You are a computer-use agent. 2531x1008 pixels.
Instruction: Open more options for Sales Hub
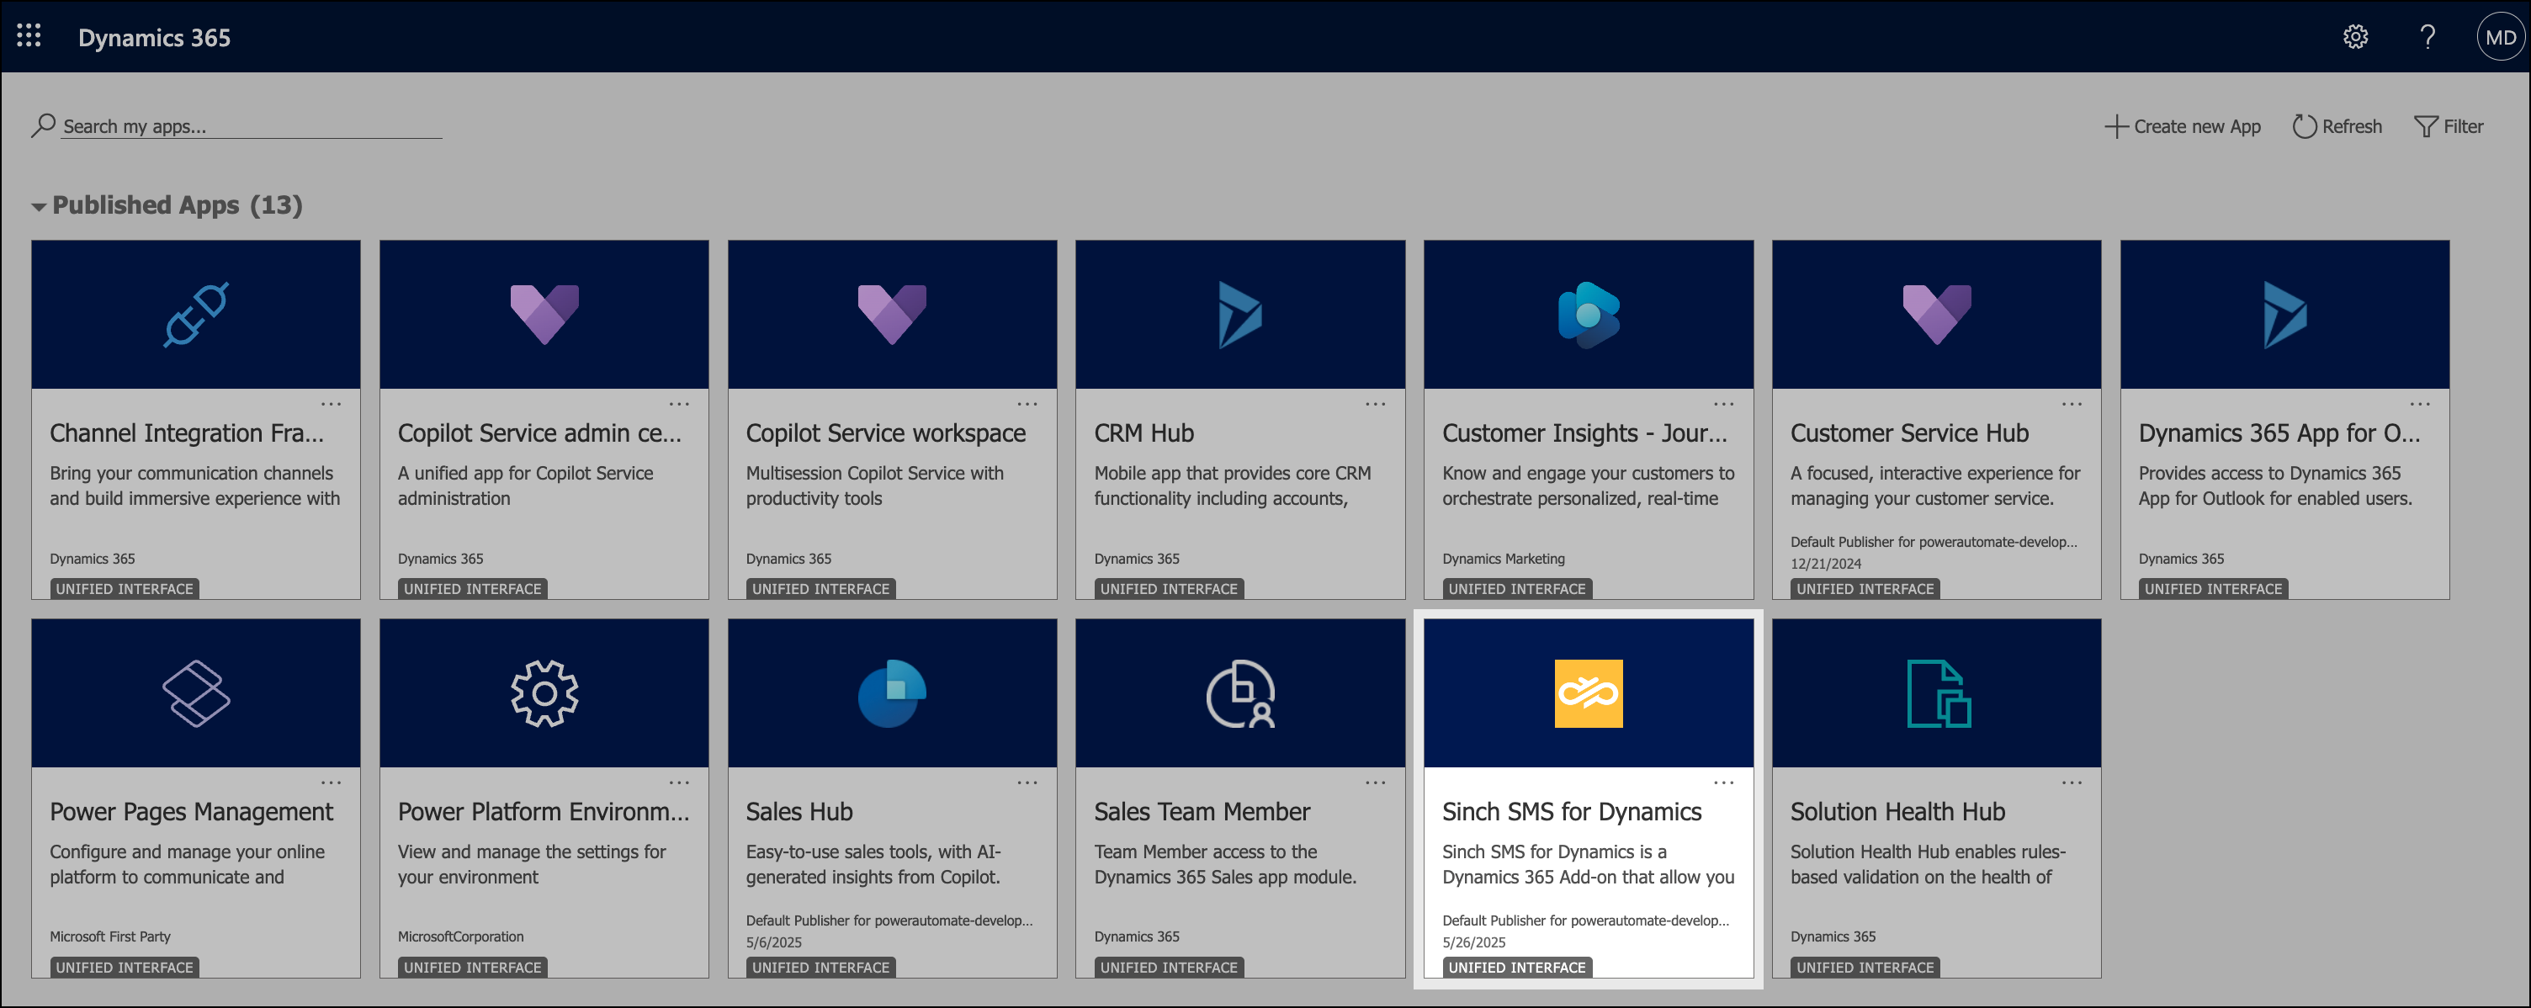[1027, 783]
